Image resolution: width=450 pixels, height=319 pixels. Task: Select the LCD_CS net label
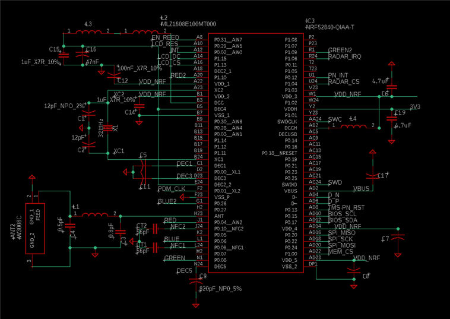tap(169, 62)
